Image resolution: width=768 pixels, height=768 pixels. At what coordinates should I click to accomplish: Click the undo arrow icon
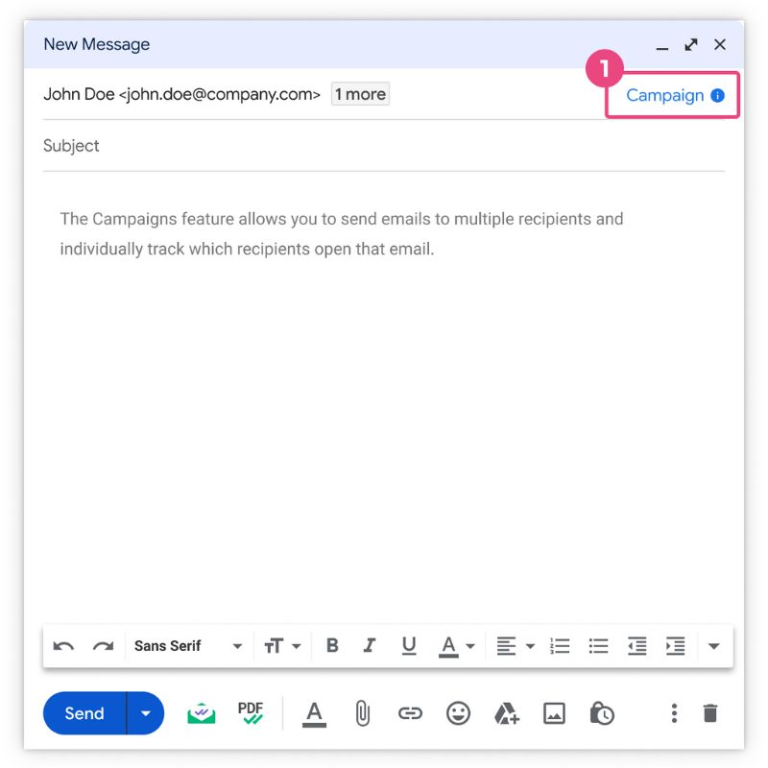63,646
